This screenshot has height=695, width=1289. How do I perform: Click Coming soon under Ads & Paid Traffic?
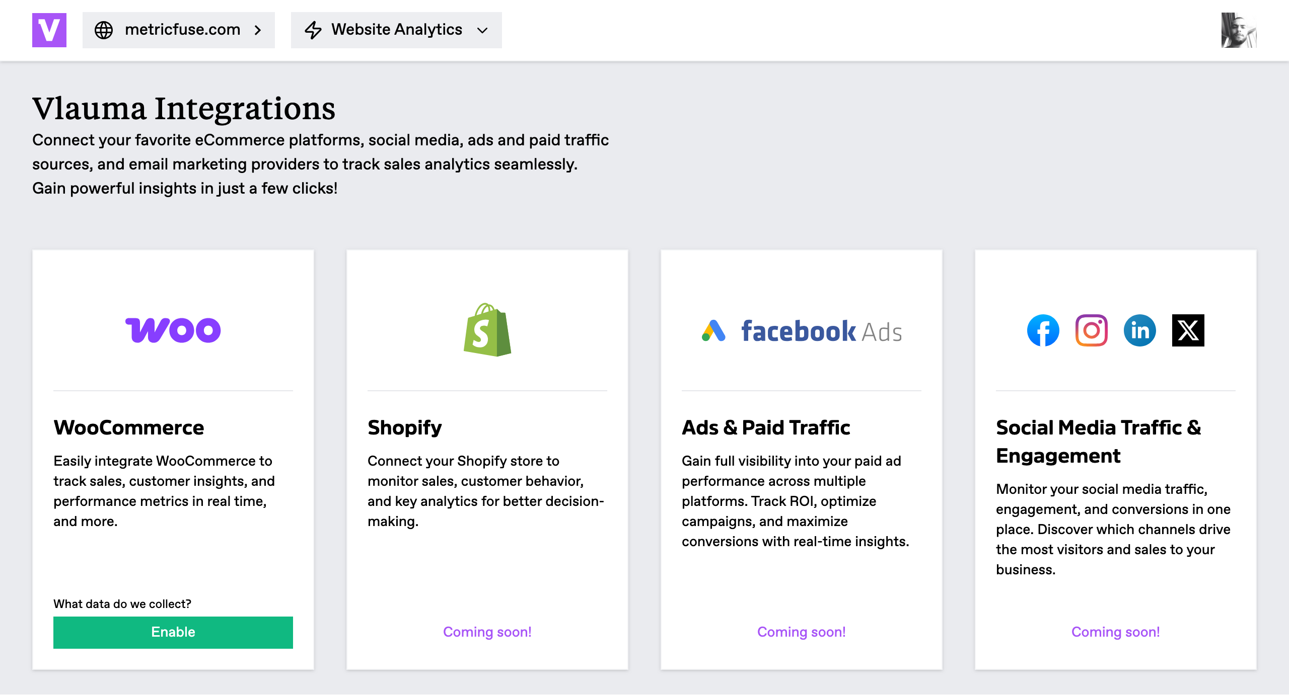click(x=802, y=632)
